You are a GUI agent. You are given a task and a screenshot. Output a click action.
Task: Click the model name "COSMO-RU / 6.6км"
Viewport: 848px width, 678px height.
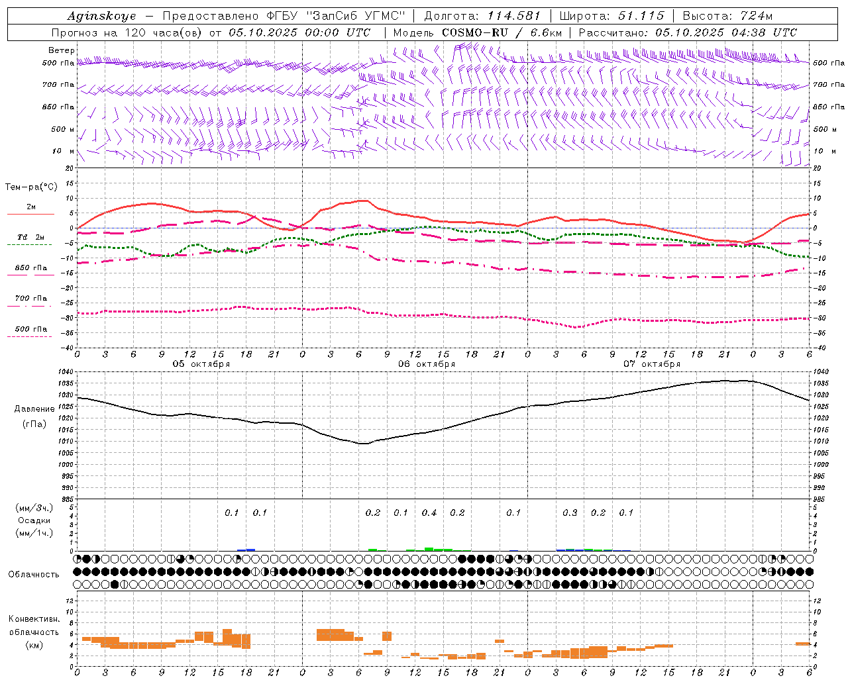tap(502, 32)
